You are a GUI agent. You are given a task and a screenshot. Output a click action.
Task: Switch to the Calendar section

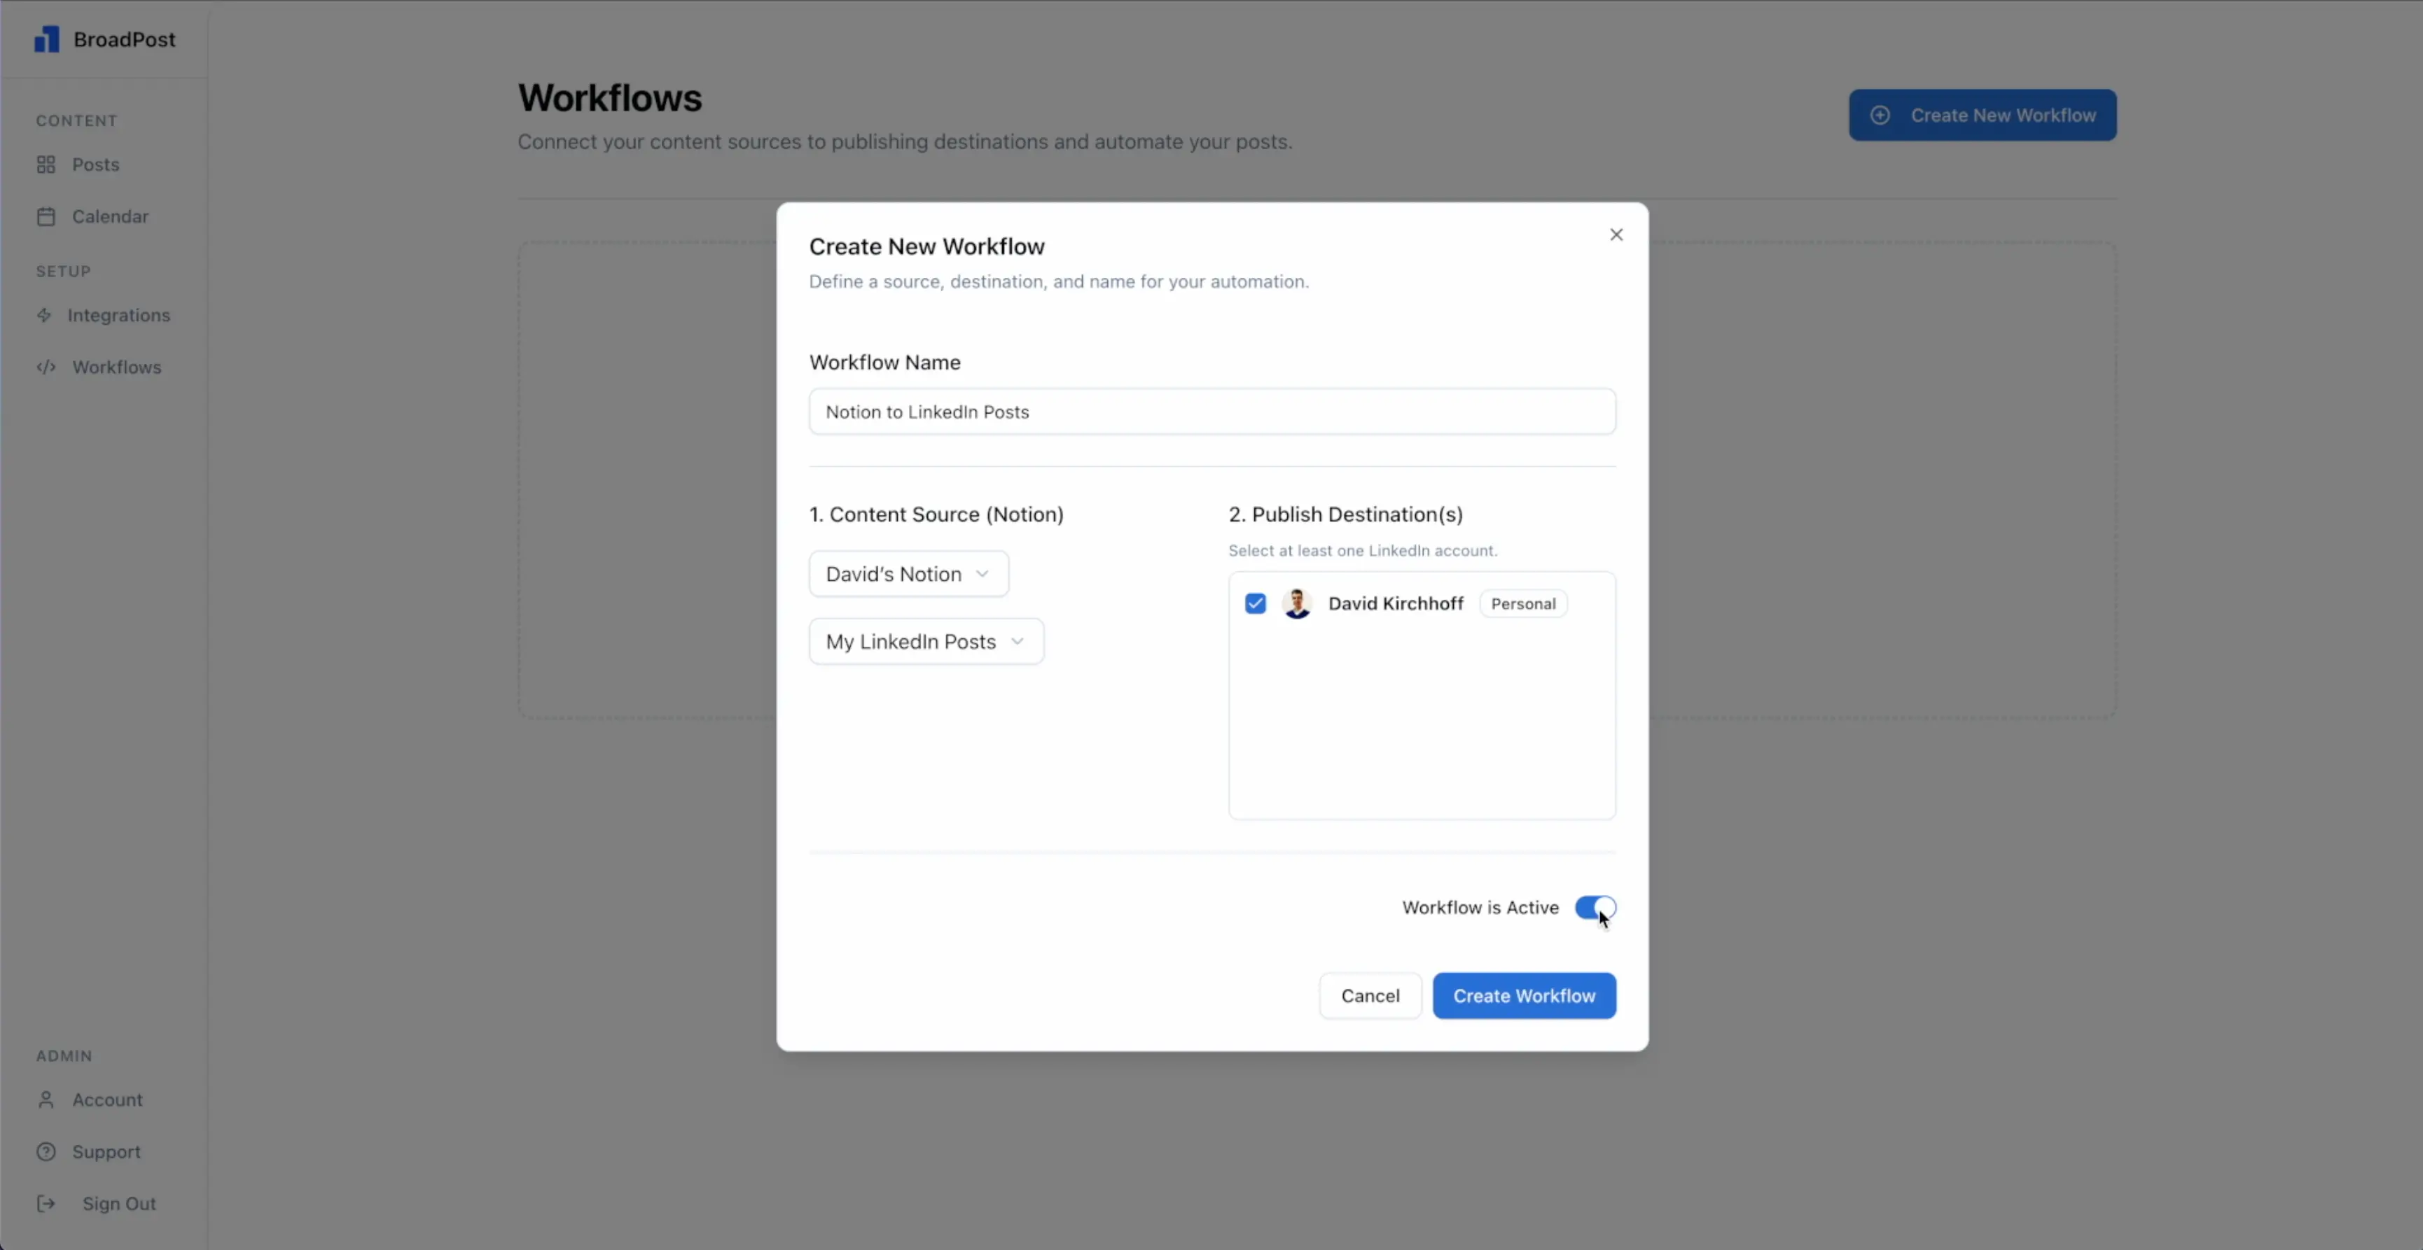(x=109, y=216)
